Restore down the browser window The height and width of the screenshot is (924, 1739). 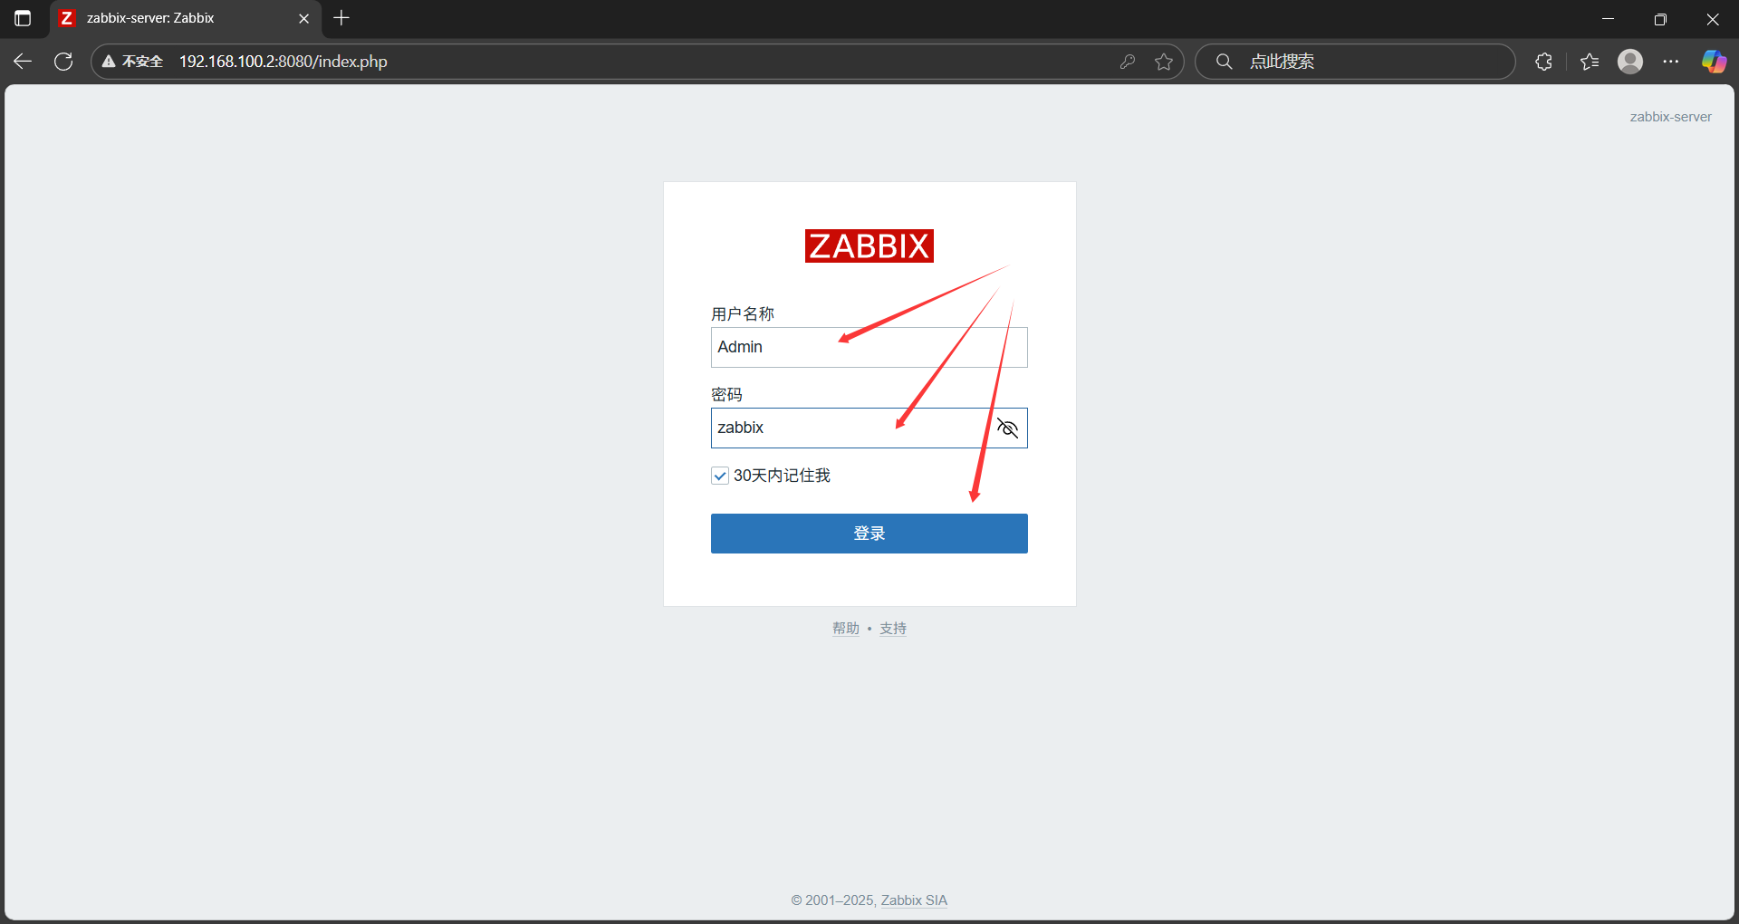pos(1660,18)
